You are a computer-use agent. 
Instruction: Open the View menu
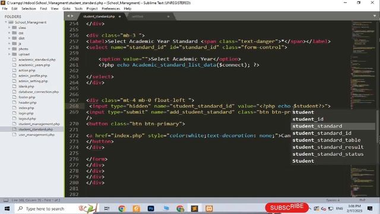pyautogui.click(x=55, y=8)
